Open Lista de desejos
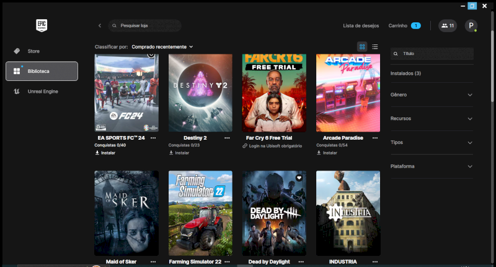This screenshot has width=496, height=267. coord(361,25)
